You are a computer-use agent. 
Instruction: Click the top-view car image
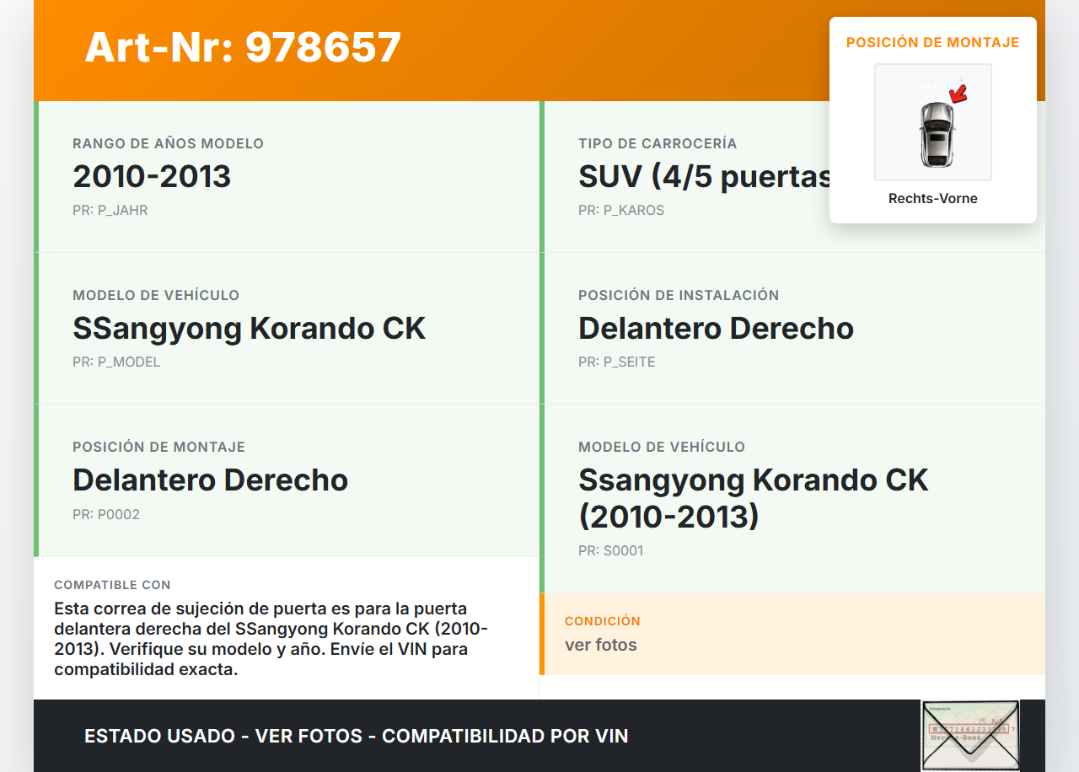coord(936,133)
